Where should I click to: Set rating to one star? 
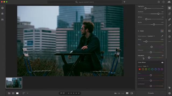pyautogui.click(x=69, y=93)
